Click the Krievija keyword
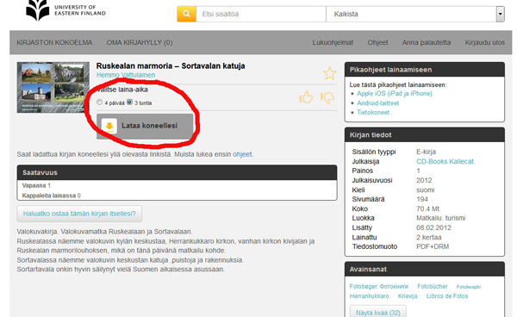 408,296
